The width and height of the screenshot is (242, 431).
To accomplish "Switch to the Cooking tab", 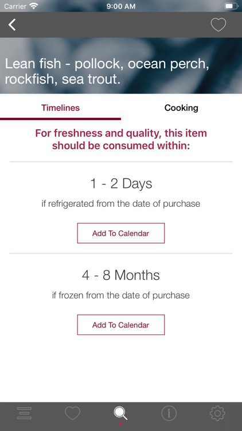I will pyautogui.click(x=181, y=108).
